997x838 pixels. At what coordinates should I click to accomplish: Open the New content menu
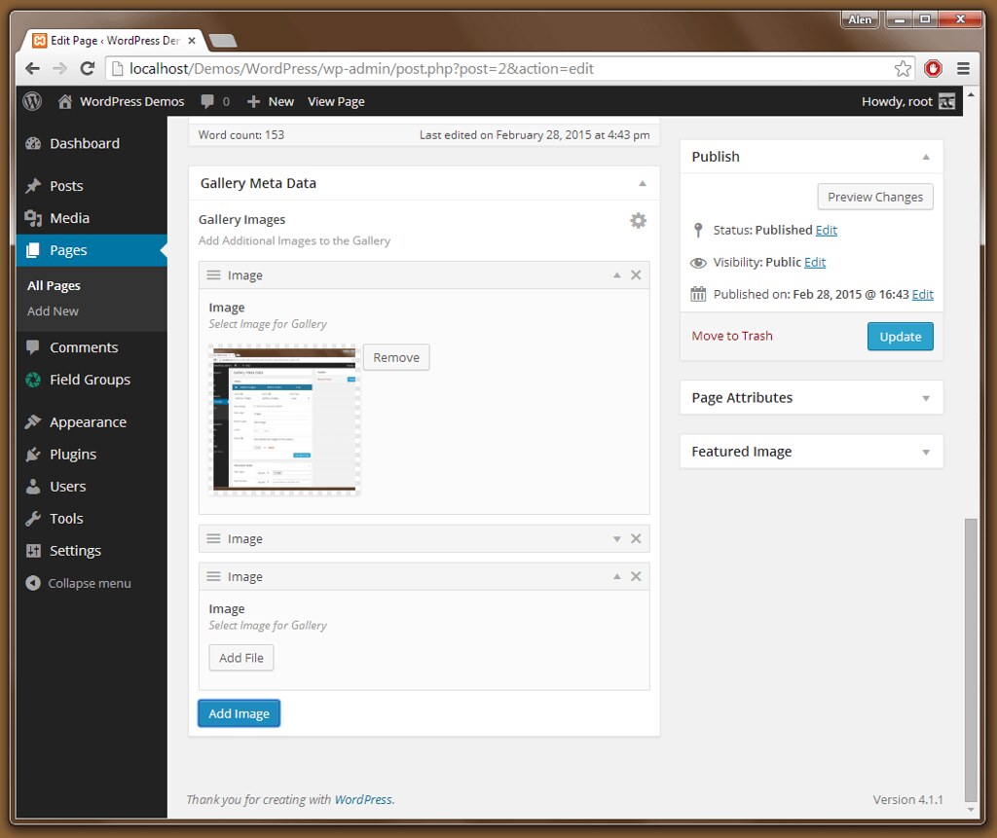[271, 102]
